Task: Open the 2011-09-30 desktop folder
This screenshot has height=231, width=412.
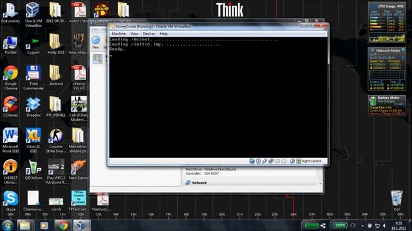Action: coord(56,13)
